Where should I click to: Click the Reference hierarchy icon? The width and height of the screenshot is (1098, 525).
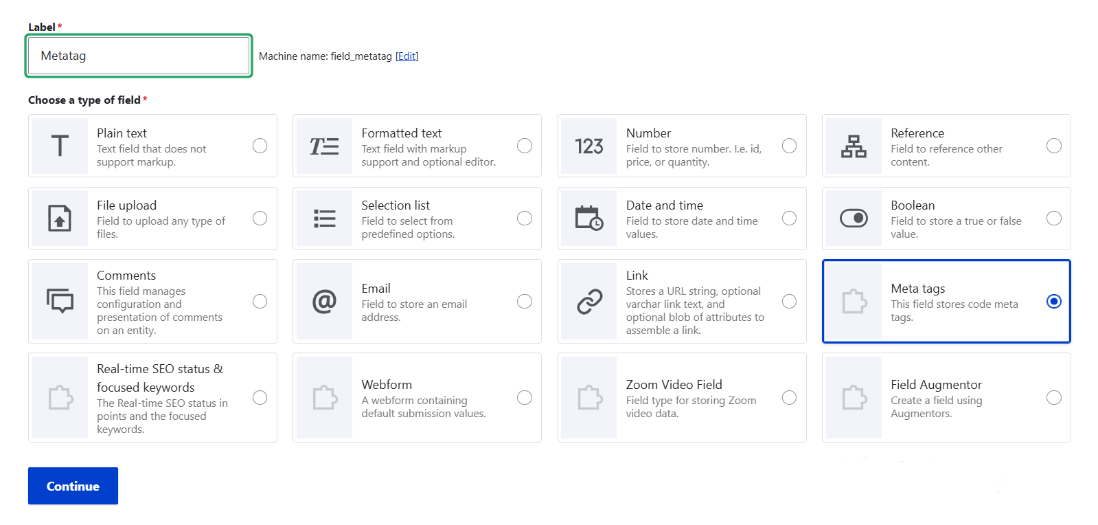tap(854, 146)
